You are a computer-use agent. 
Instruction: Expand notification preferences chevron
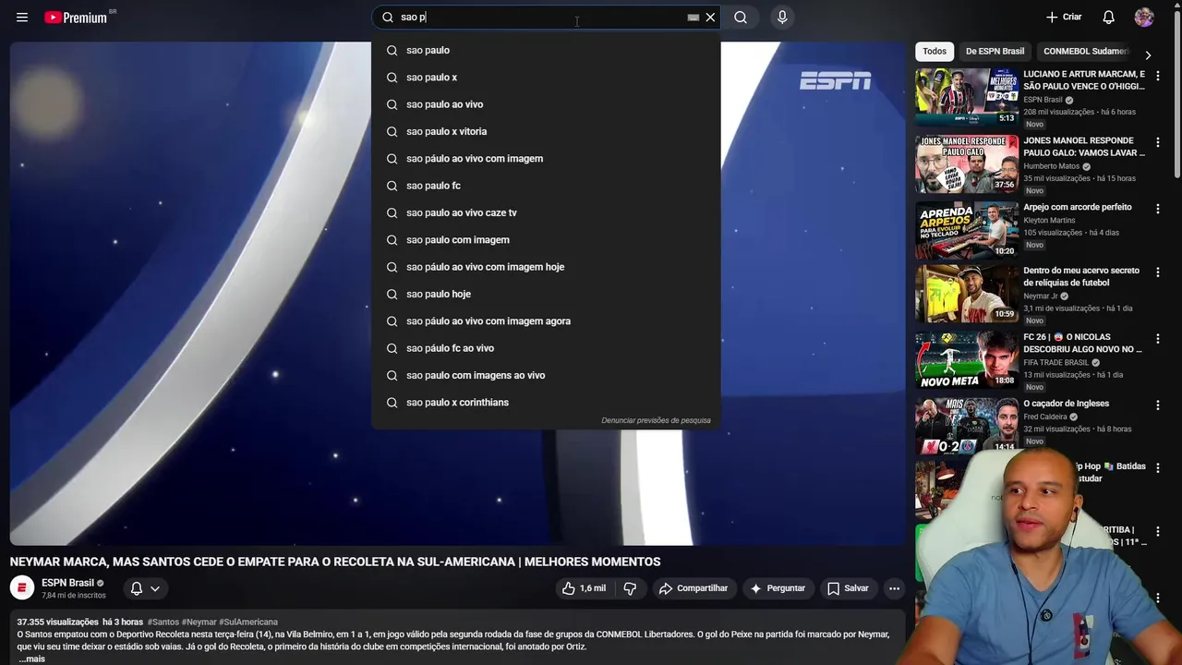pos(155,588)
